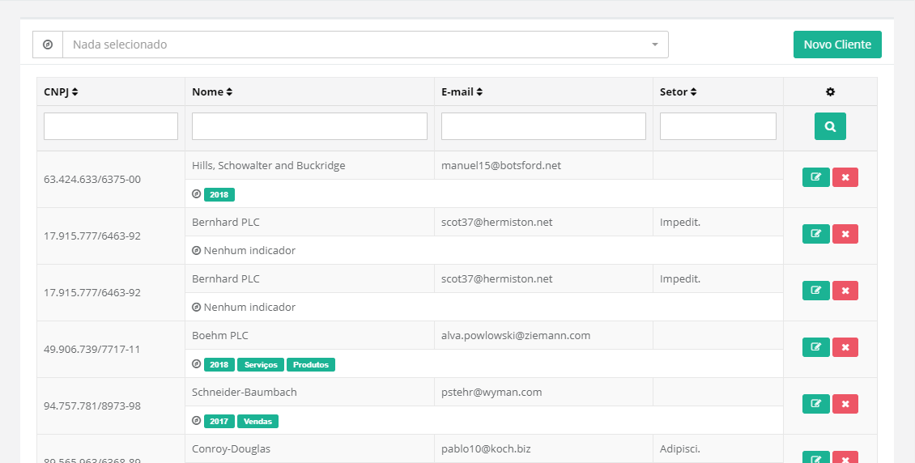Focus the Nome filter input field
The height and width of the screenshot is (463, 915).
(310, 126)
